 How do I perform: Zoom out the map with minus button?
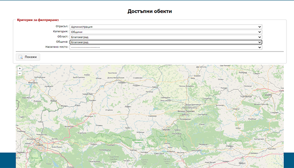[x=20, y=73]
